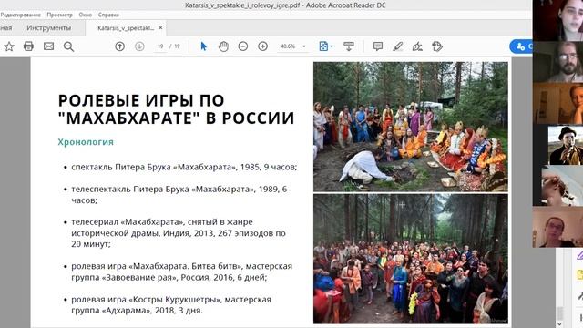This screenshot has width=583, height=328.
Task: Click the «Махабхарата. Битва битв» bullet
Action: pyautogui.click(x=182, y=272)
